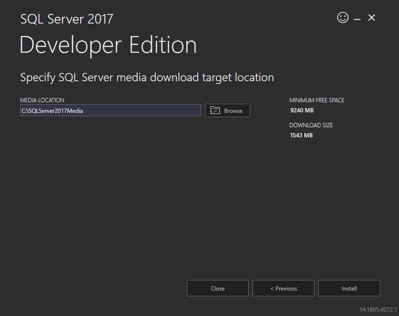Click the folder icon on the Browse button
Image resolution: width=399 pixels, height=316 pixels.
coord(215,110)
